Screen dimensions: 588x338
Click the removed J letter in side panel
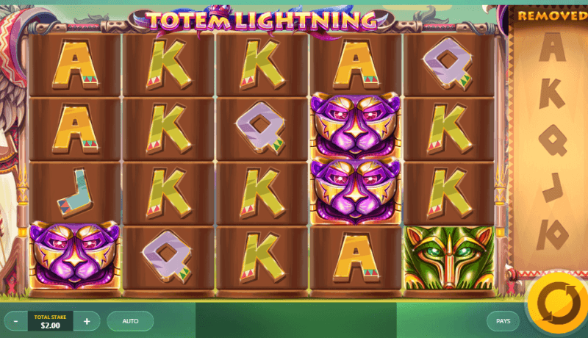point(553,187)
